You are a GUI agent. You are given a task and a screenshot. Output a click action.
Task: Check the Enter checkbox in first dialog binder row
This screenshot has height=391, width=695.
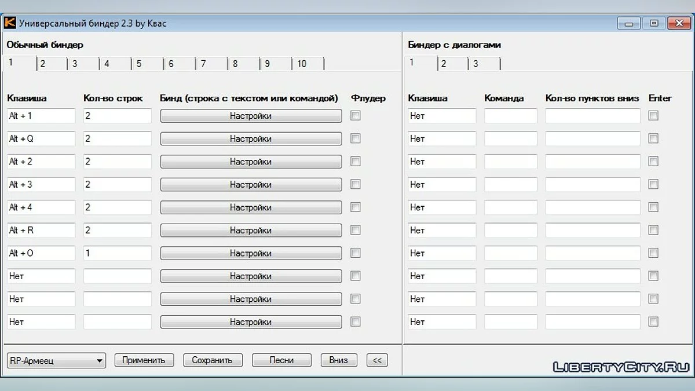[x=653, y=116]
